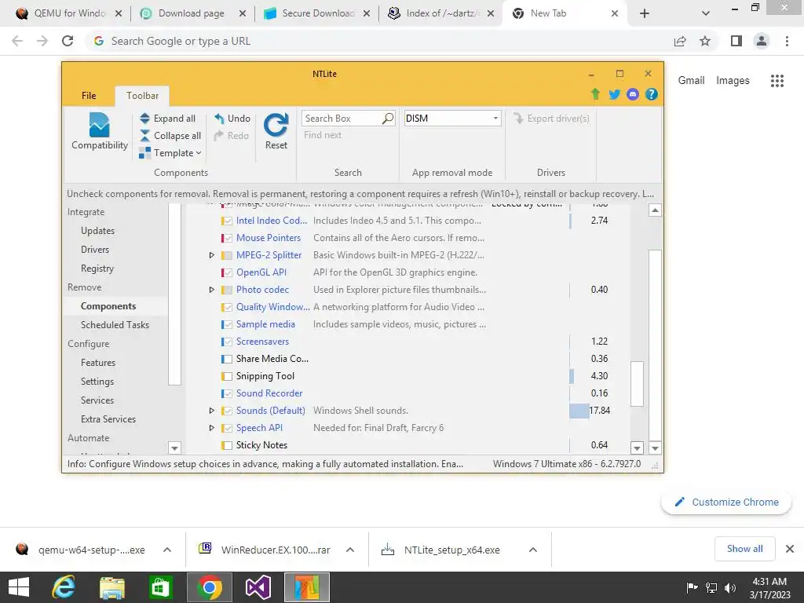Open the Chrome profile avatar icon
The width and height of the screenshot is (804, 603).
pyautogui.click(x=762, y=41)
